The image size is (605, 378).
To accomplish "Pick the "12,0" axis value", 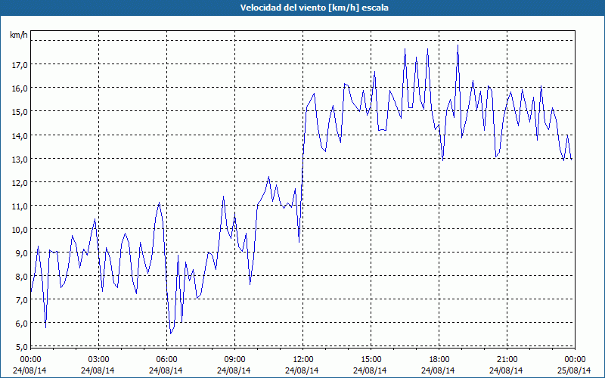I will [20, 183].
